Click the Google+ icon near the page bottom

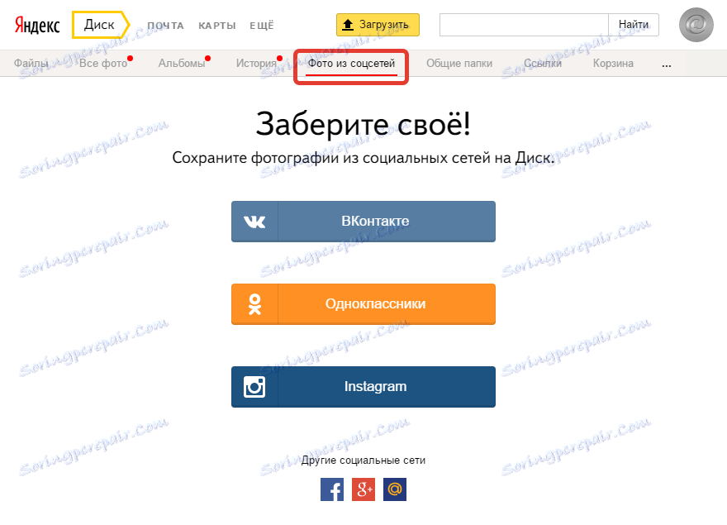(x=363, y=489)
